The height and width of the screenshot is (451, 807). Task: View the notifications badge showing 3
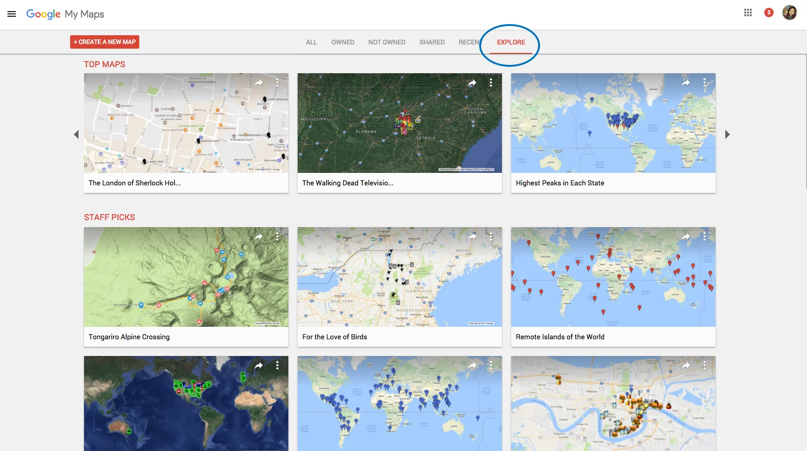tap(768, 13)
